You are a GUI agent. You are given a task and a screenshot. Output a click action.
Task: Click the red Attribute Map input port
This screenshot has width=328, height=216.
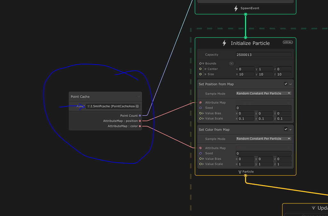(x=201, y=102)
